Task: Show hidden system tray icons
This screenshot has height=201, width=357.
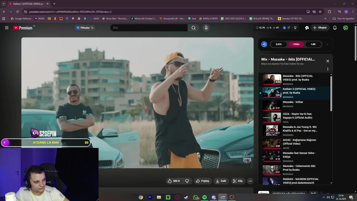Action: click(x=324, y=197)
